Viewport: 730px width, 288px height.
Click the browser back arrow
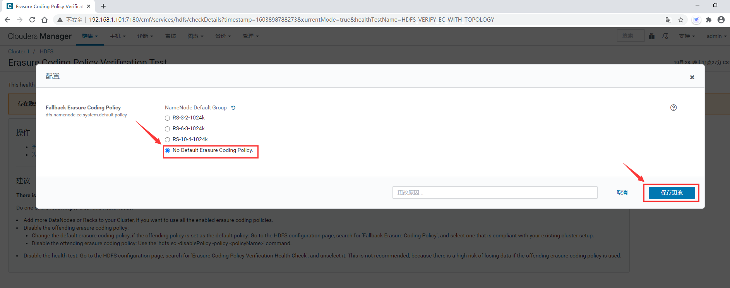[7, 20]
